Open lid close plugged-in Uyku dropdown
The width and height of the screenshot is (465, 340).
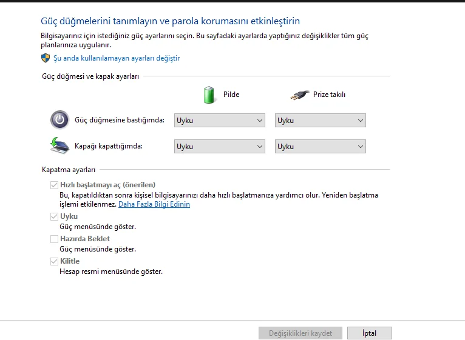tap(321, 146)
